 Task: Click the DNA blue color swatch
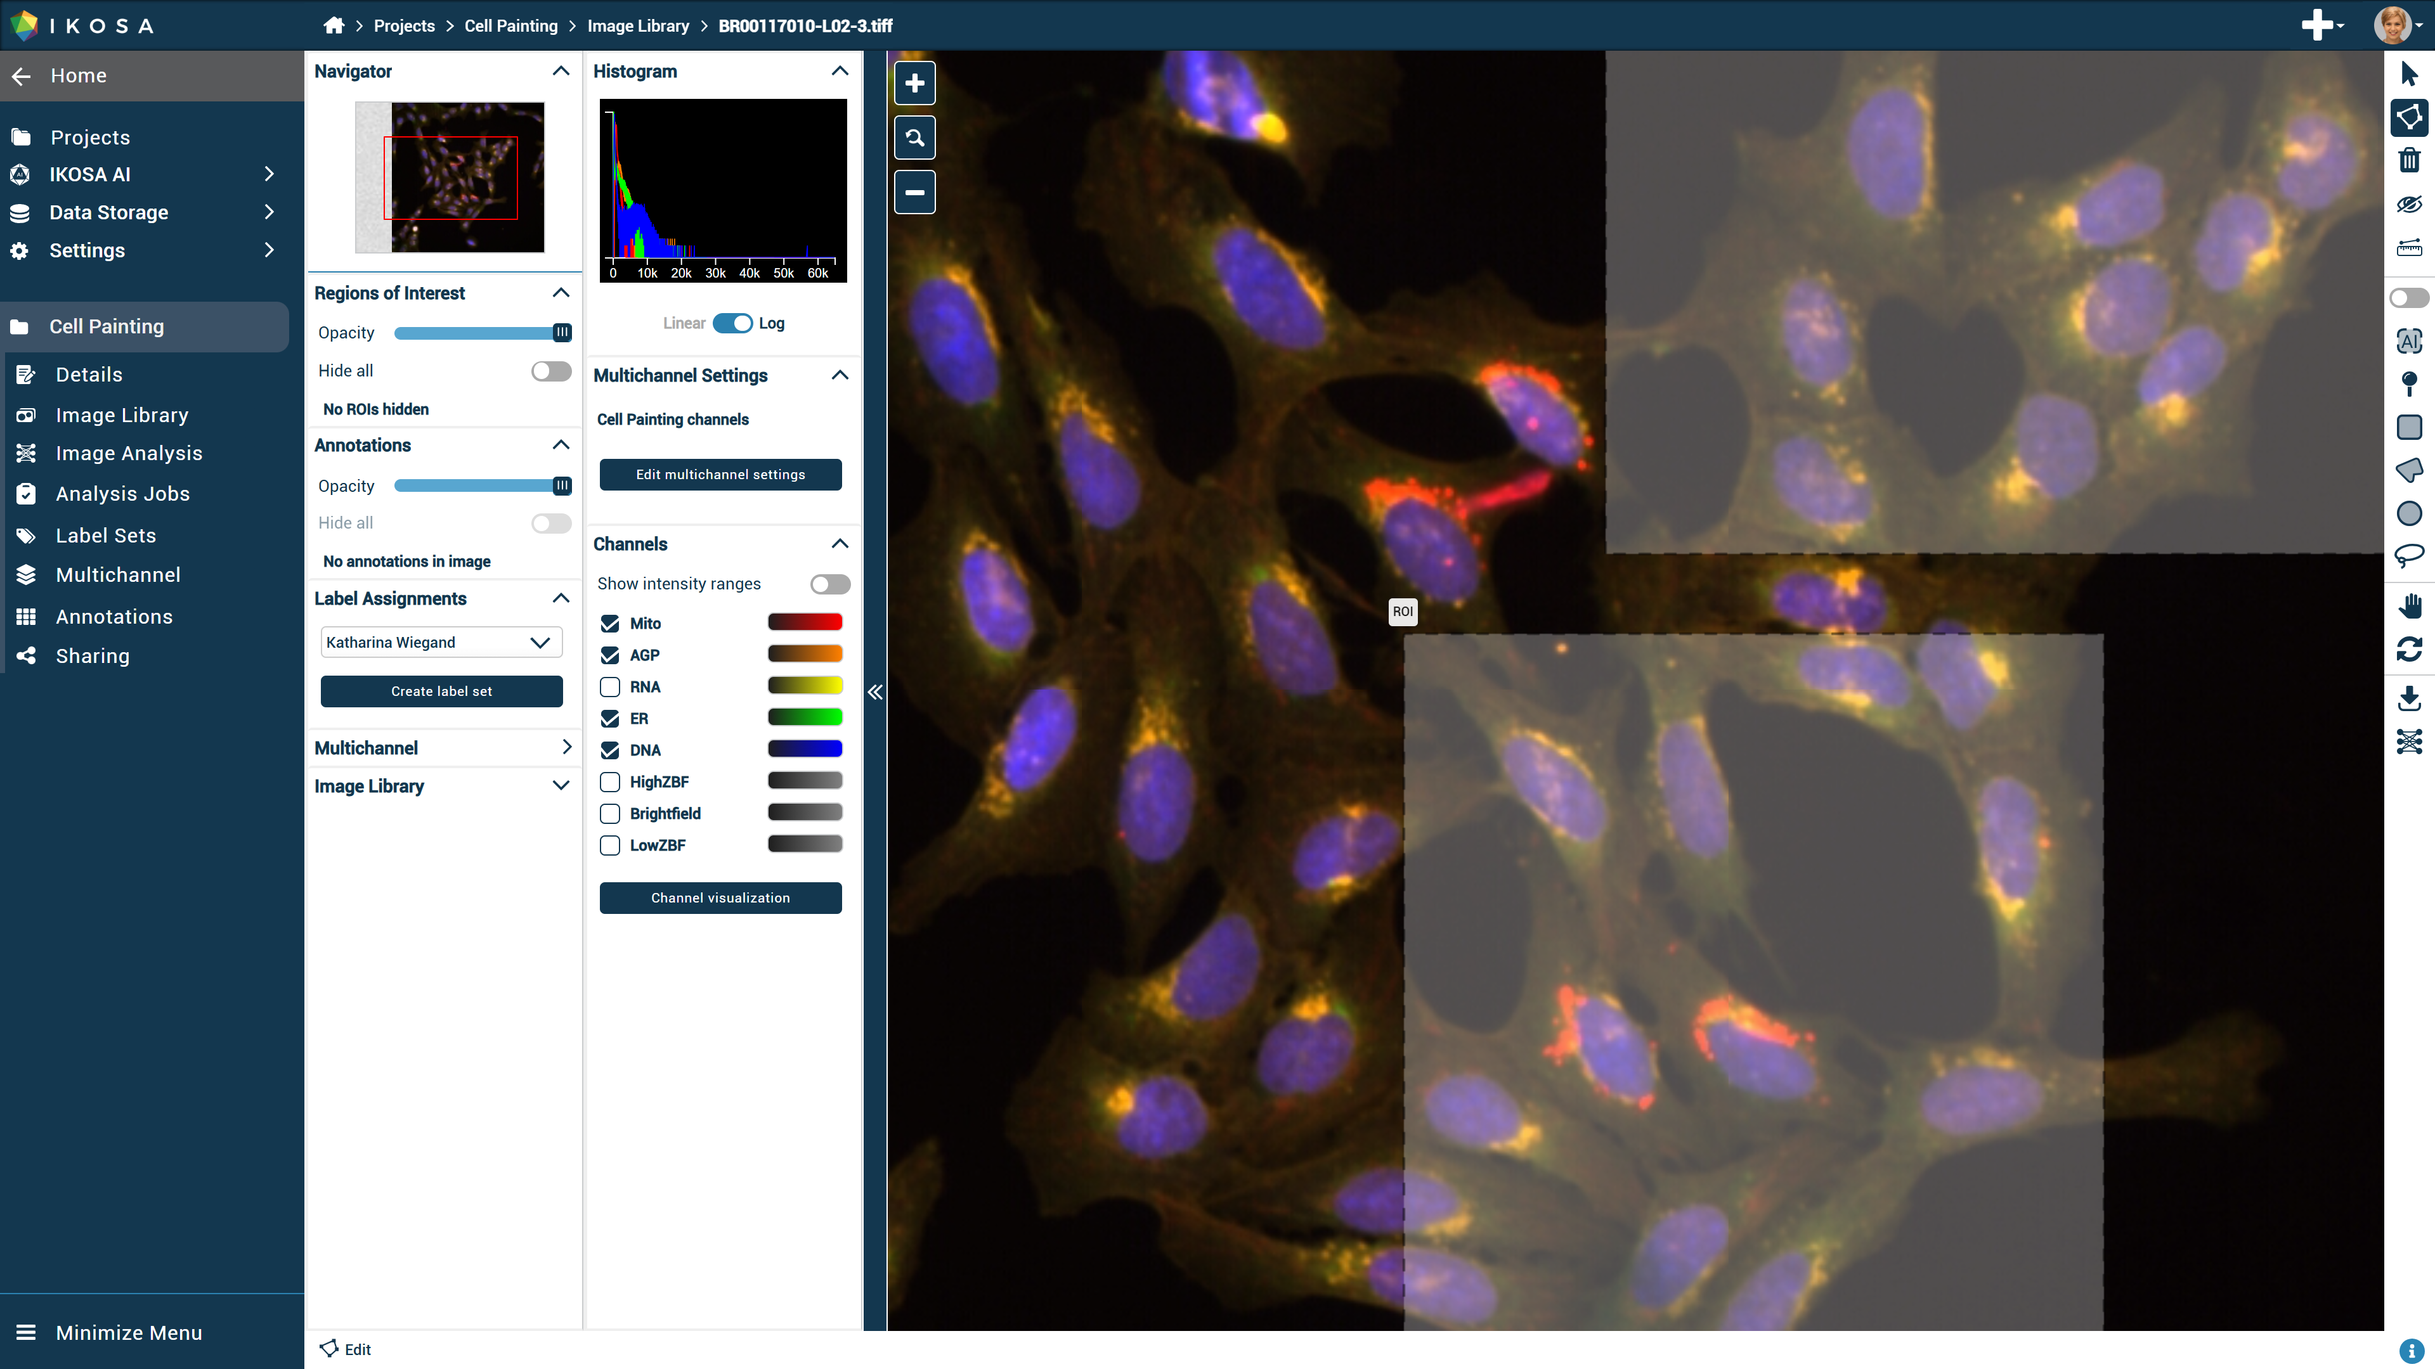[805, 749]
